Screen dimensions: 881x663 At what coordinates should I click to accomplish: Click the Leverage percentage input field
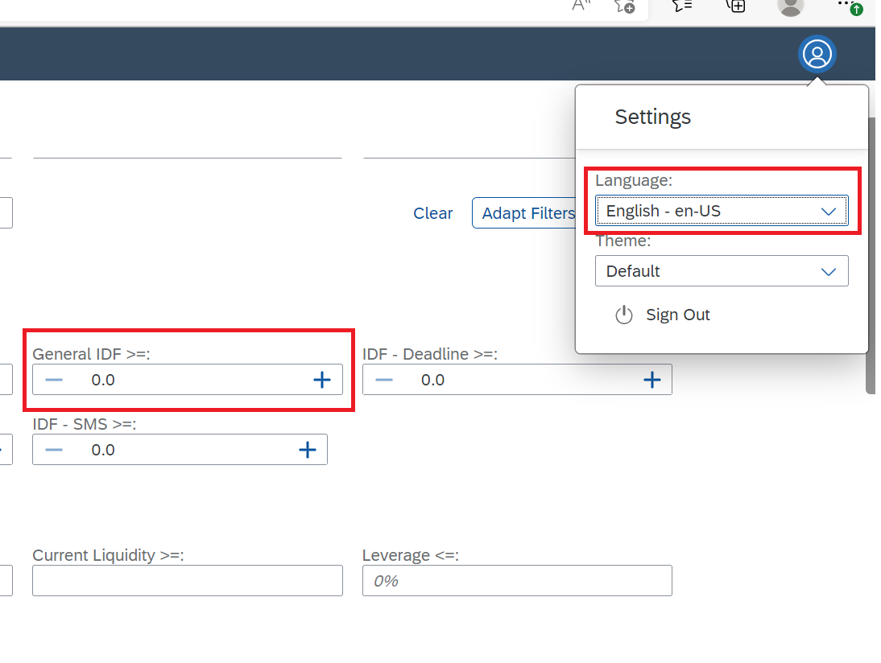(x=516, y=580)
